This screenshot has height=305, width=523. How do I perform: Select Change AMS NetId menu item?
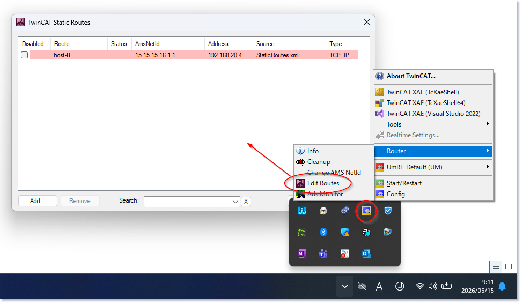[334, 173]
